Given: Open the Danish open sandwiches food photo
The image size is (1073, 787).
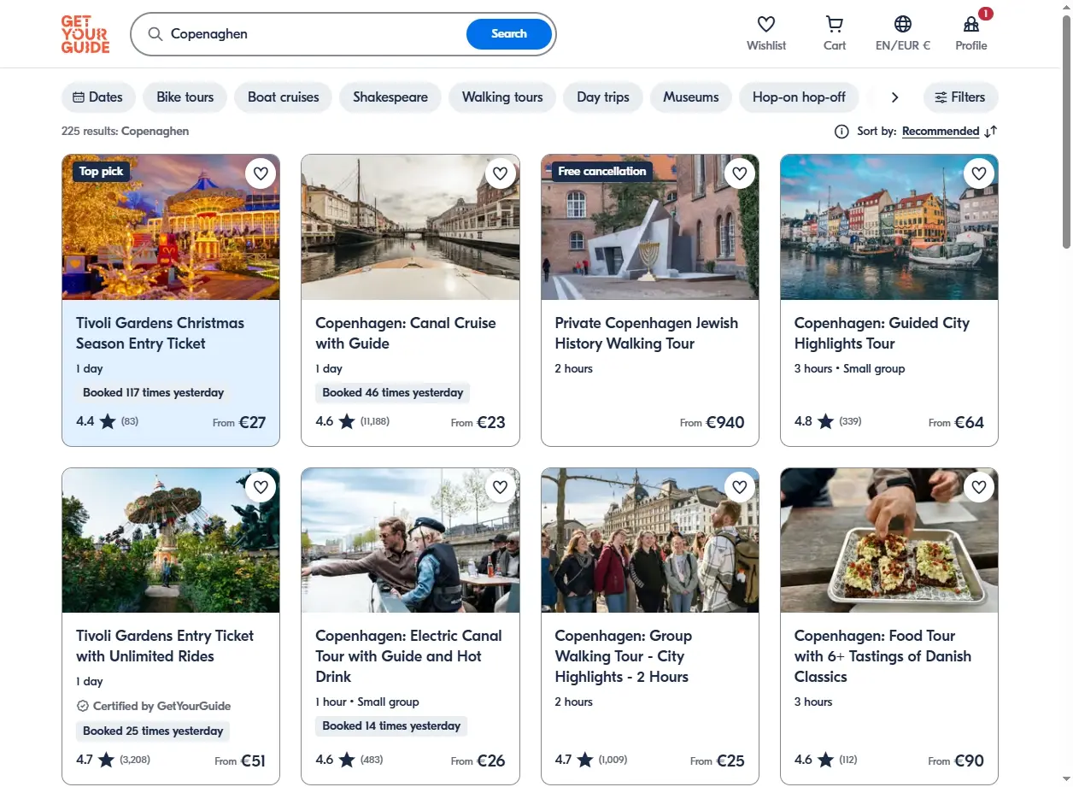Looking at the screenshot, I should click(x=889, y=540).
